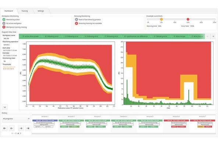
Task: Click Stirnrad Generating grinding under Workpiece 4
Action: click(x=123, y=123)
